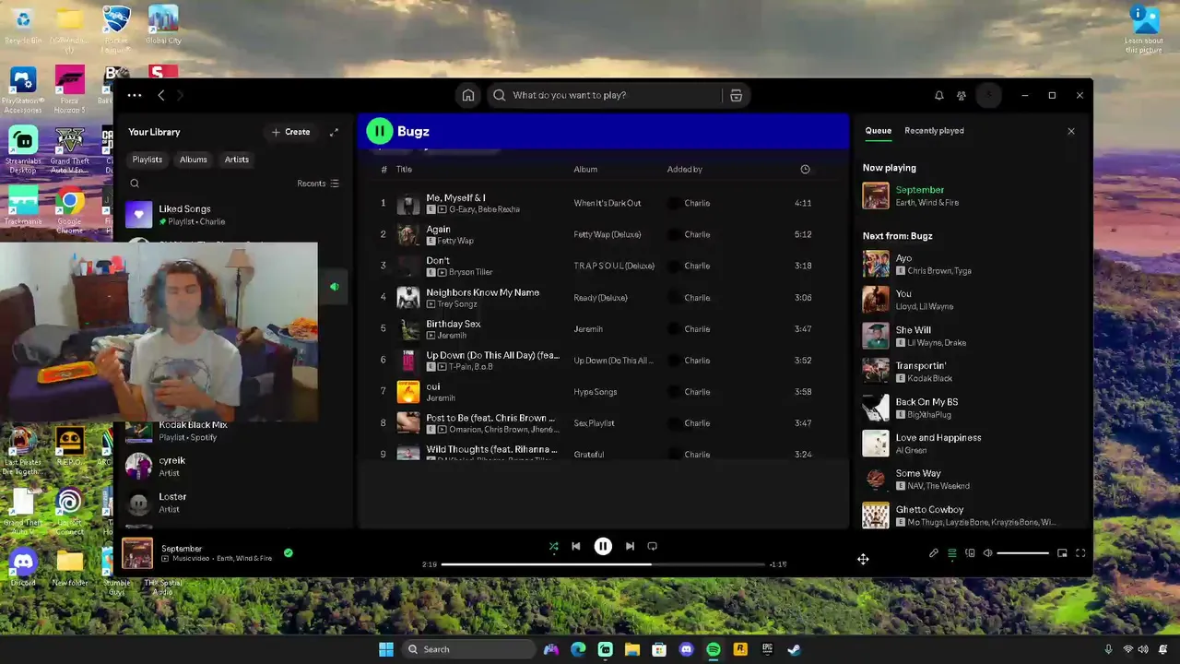
Task: Toggle shuffle in the player
Action: click(553, 546)
